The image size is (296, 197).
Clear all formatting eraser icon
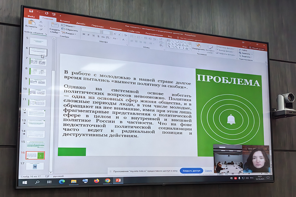(126, 35)
